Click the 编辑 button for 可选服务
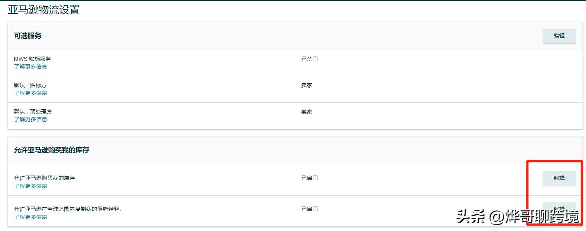The image size is (586, 231). [559, 36]
